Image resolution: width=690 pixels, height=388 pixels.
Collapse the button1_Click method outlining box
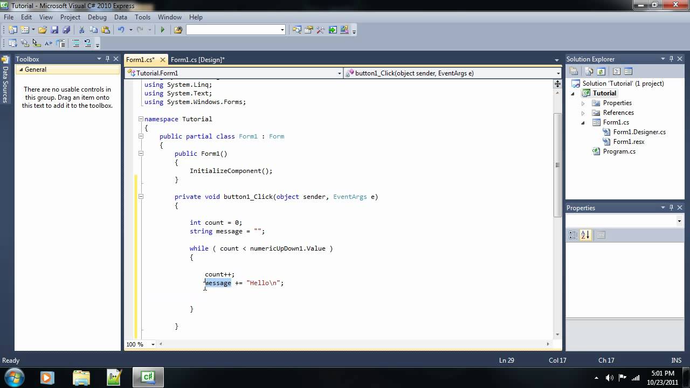tap(141, 197)
